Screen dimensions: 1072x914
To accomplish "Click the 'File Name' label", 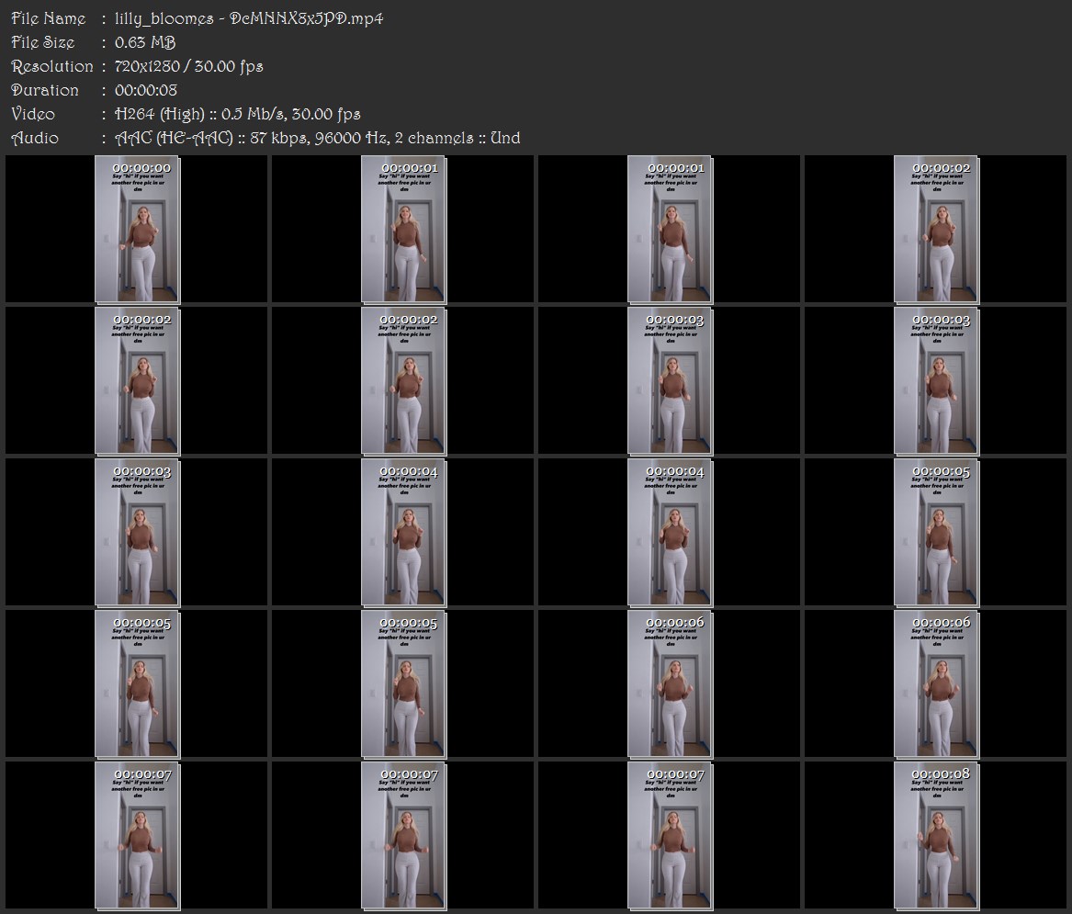I will coord(49,18).
